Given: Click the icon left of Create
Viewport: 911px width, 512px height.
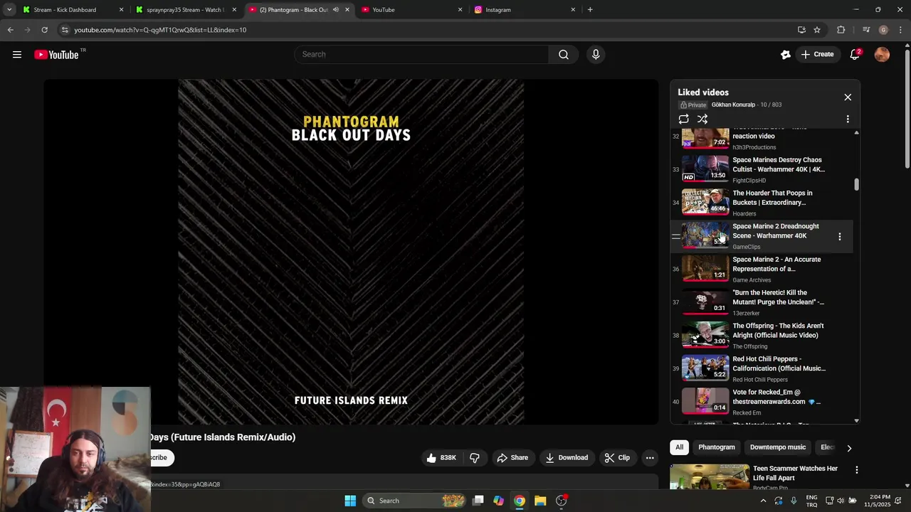Looking at the screenshot, I should tap(786, 55).
